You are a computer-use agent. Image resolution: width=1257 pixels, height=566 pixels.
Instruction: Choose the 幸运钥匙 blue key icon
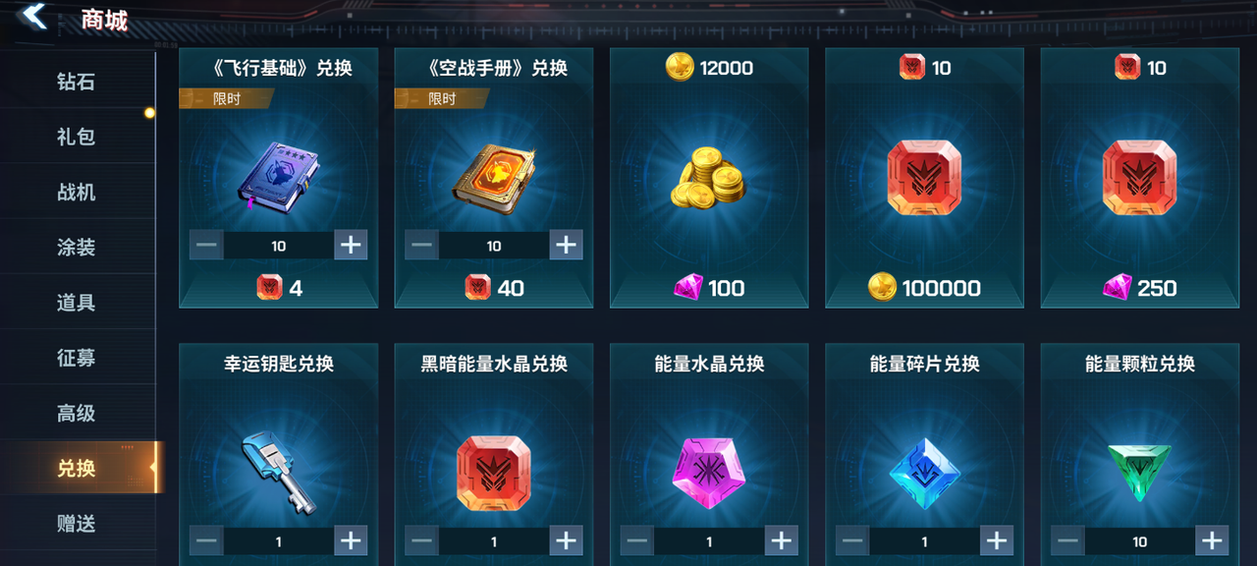coord(278,474)
